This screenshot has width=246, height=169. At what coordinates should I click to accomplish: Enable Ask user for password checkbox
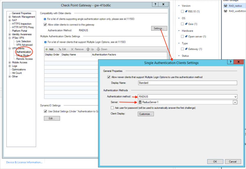[x=112, y=108]
